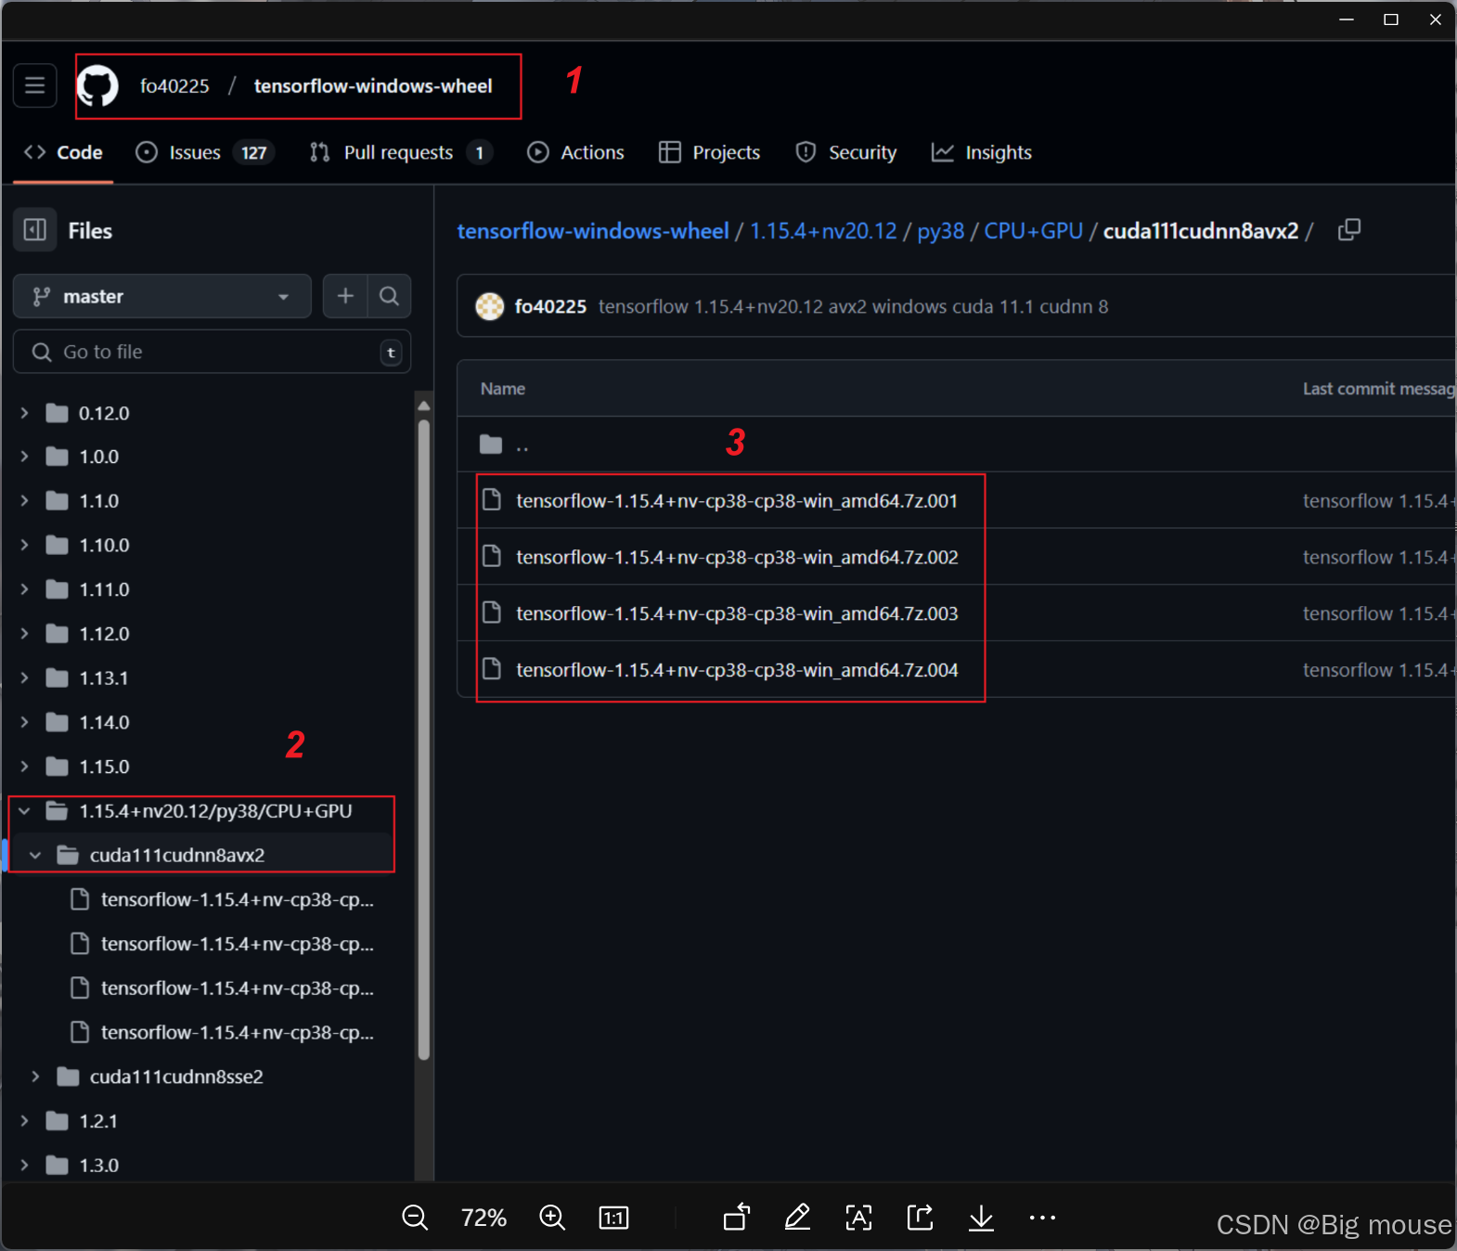Click the zoom in magnifier in viewer toolbar
The width and height of the screenshot is (1457, 1251).
tap(552, 1218)
